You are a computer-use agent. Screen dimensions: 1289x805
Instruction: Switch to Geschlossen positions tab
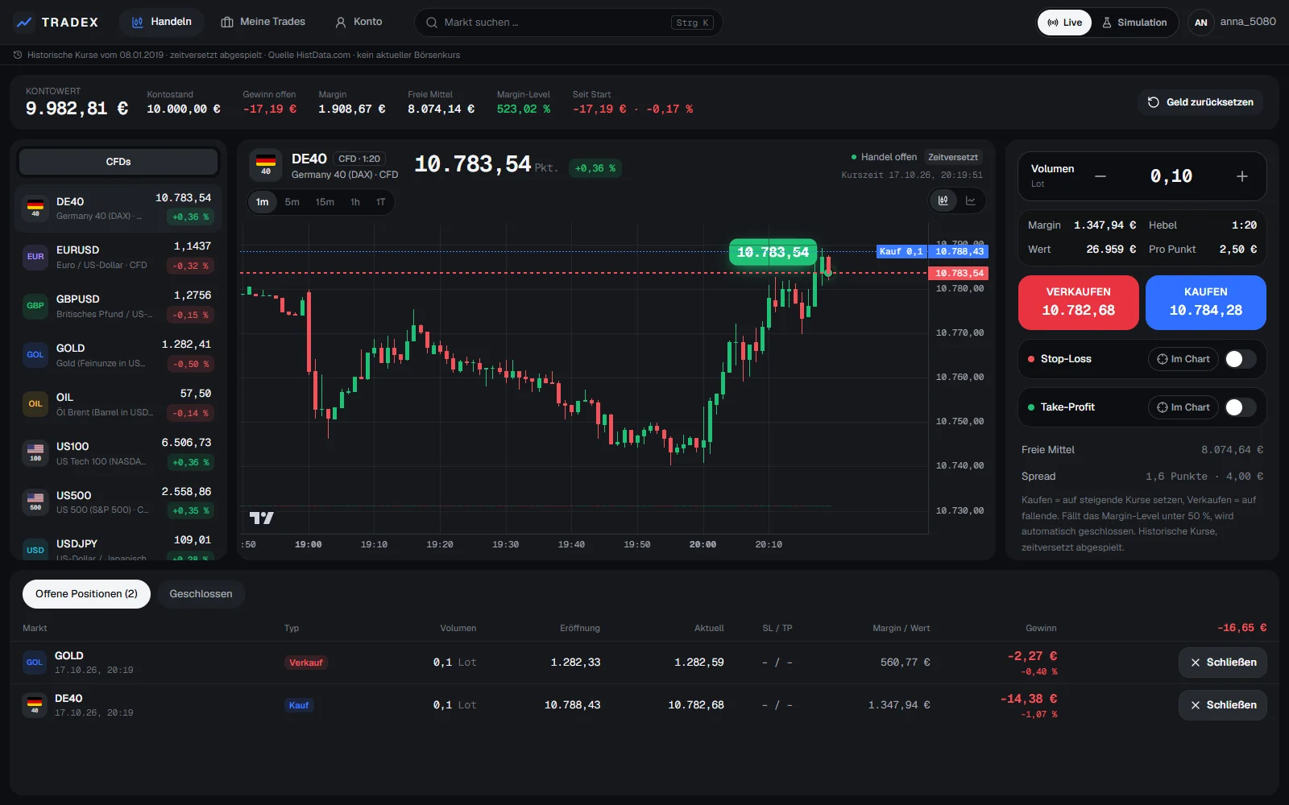pos(201,594)
